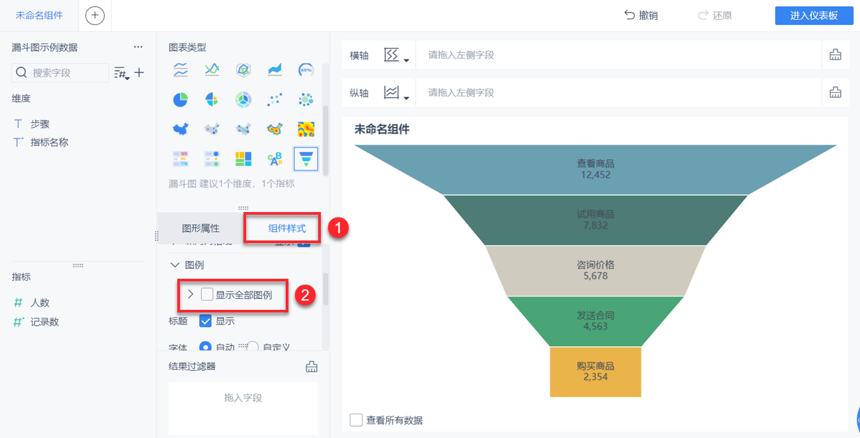Choose the point map chart icon
The width and height of the screenshot is (860, 438).
[x=212, y=129]
